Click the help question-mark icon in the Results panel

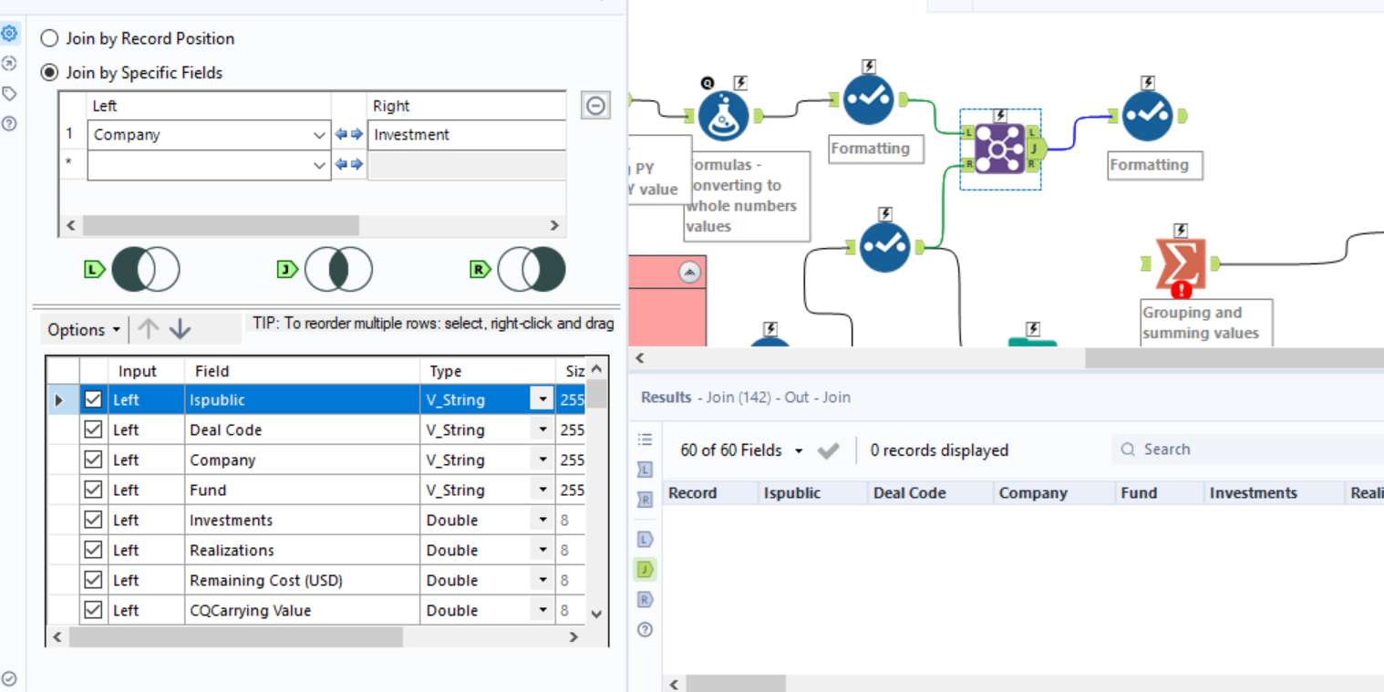tap(645, 628)
